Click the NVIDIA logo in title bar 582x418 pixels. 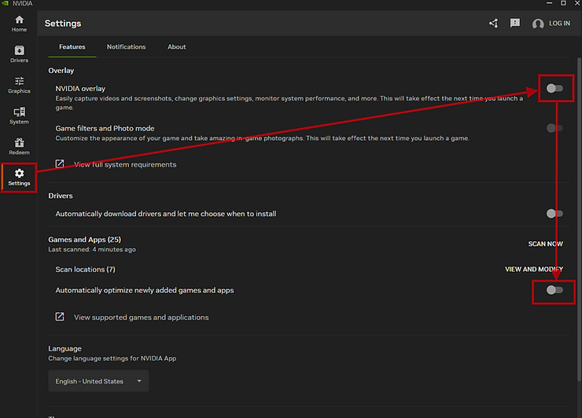pyautogui.click(x=5, y=3)
